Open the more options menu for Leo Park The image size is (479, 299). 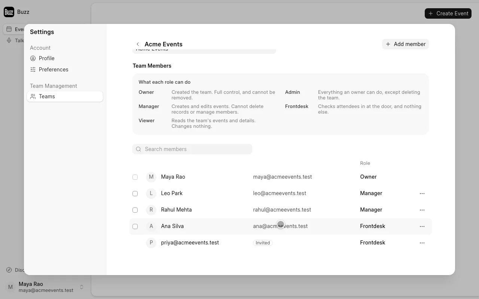[x=422, y=194]
